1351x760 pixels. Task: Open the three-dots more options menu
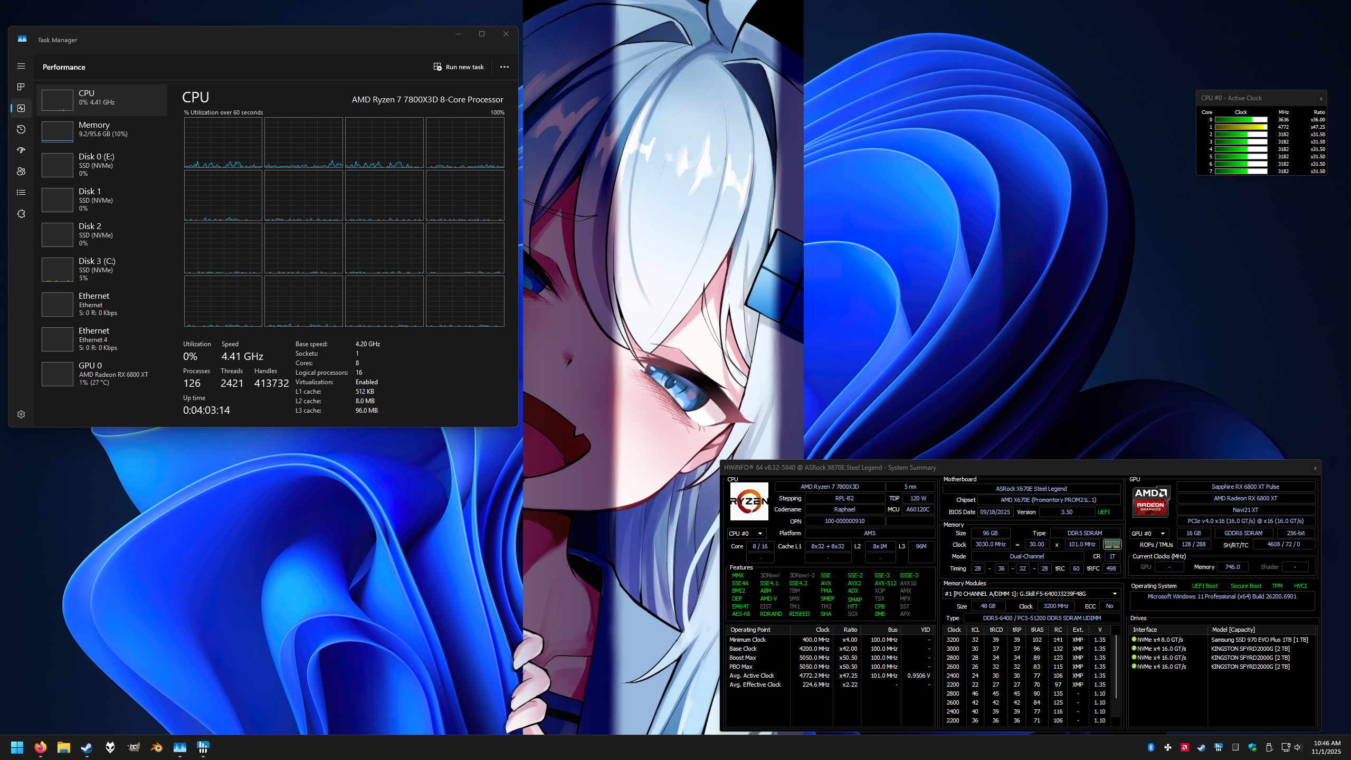pos(505,67)
